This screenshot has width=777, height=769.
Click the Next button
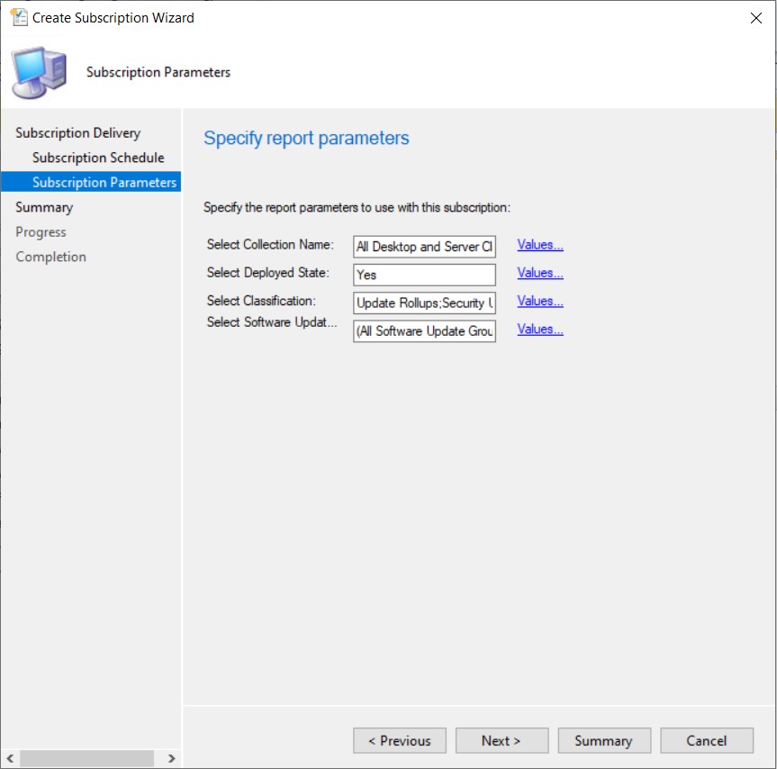[501, 740]
